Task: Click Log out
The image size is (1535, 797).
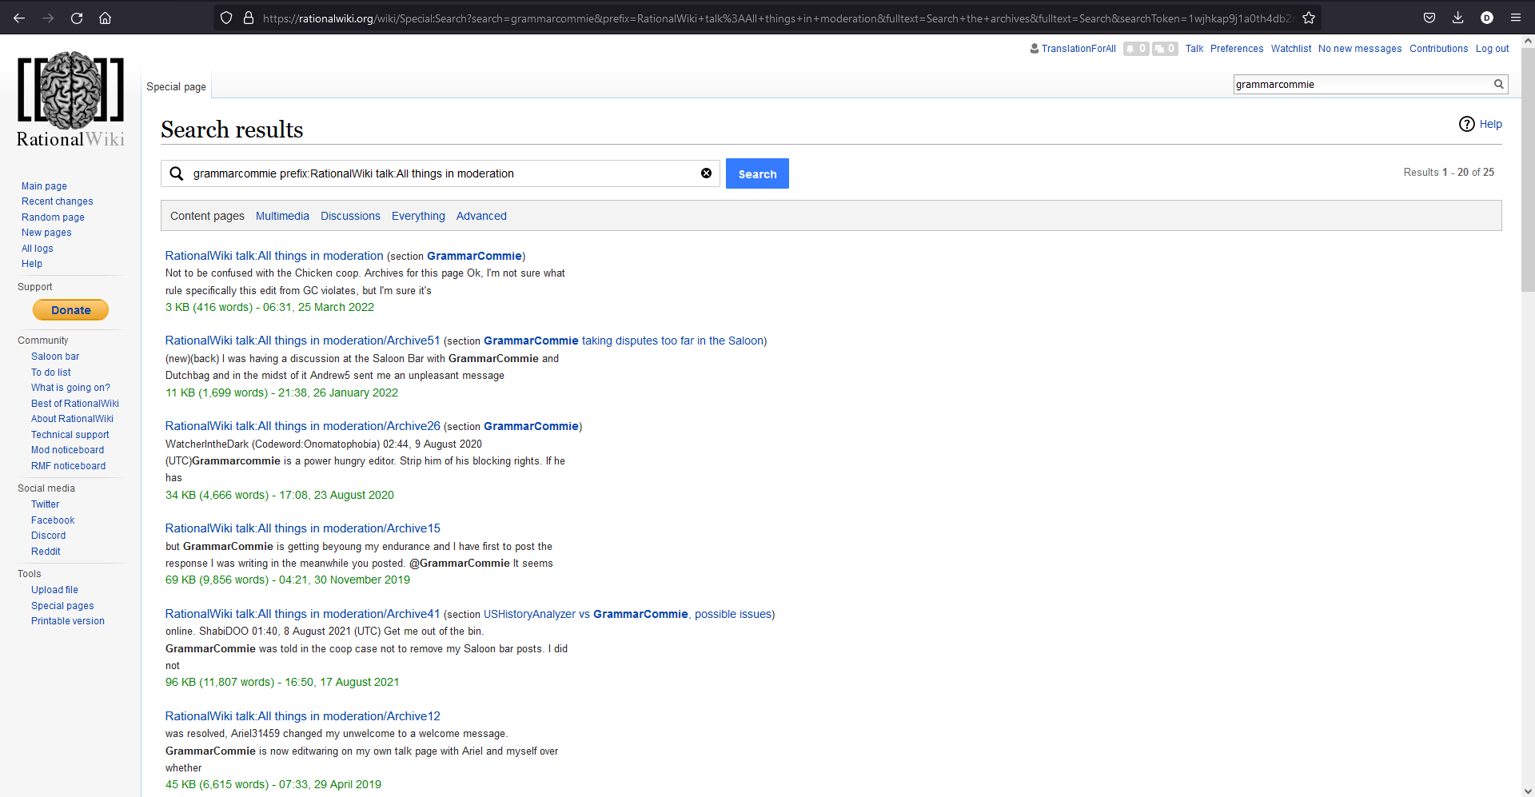Action: pyautogui.click(x=1492, y=49)
